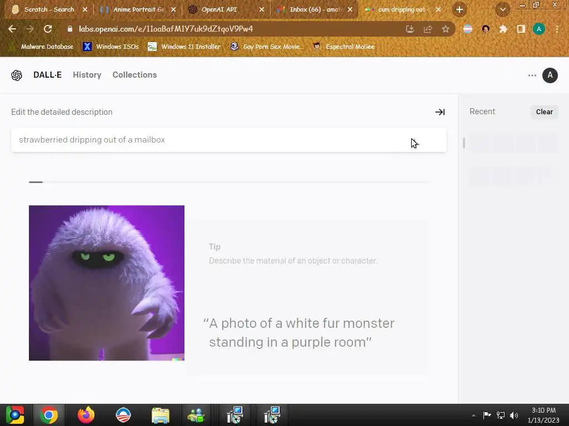Image resolution: width=569 pixels, height=426 pixels.
Task: Open the Chrome profile avatar A
Action: (x=539, y=29)
